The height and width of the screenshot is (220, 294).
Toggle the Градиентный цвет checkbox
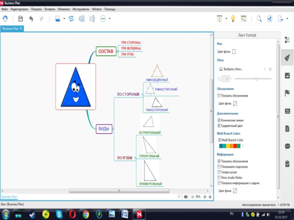(219, 126)
